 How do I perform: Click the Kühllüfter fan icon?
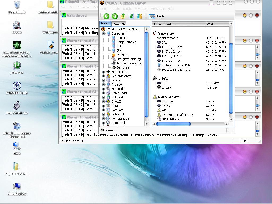pos(155,78)
